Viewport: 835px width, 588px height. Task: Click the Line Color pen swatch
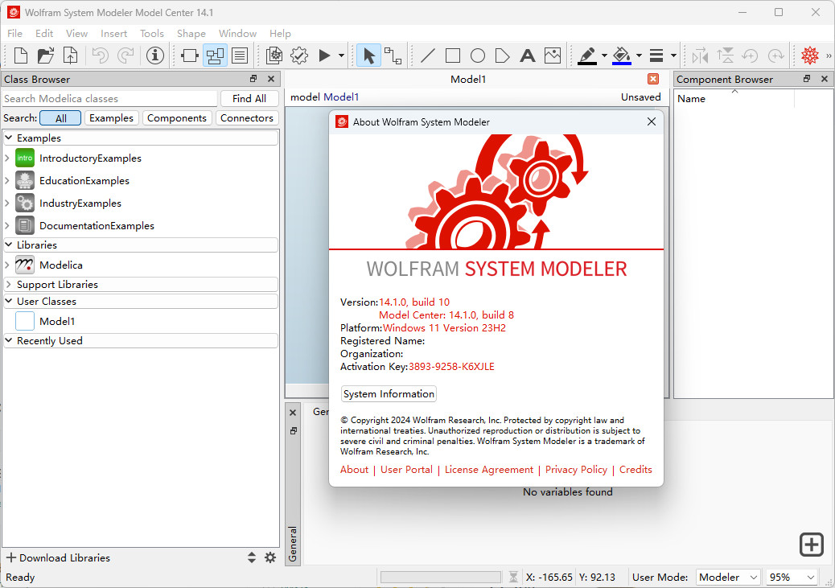pyautogui.click(x=587, y=56)
